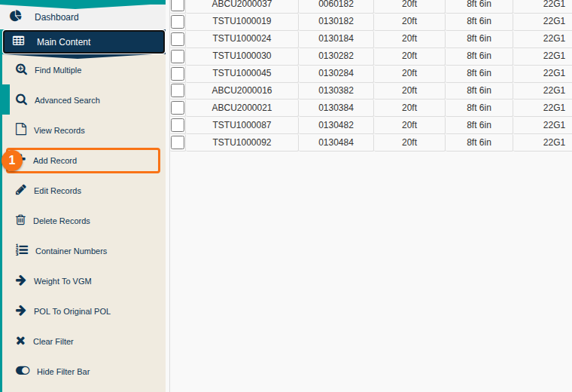Select the Main Content menu item
This screenshot has width=572, height=392.
click(x=84, y=41)
